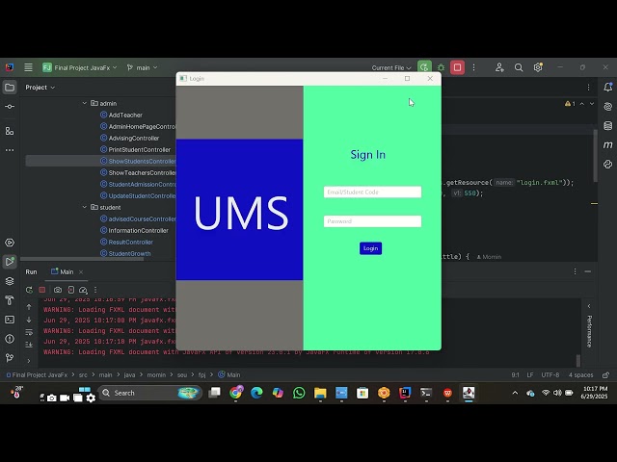The width and height of the screenshot is (617, 462).
Task: Open the Structure tool window
Action: tap(10, 131)
